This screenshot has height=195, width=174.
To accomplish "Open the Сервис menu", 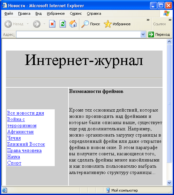I will (76, 13).
